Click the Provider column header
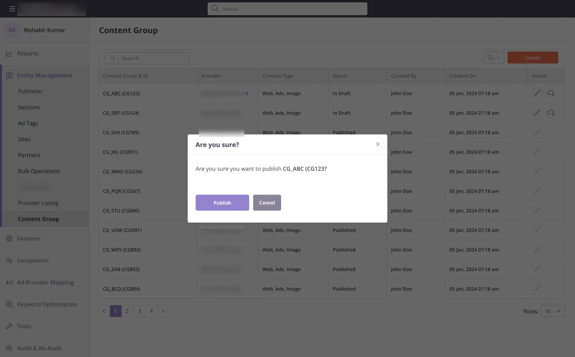Viewport: 575px width, 357px height. click(211, 76)
